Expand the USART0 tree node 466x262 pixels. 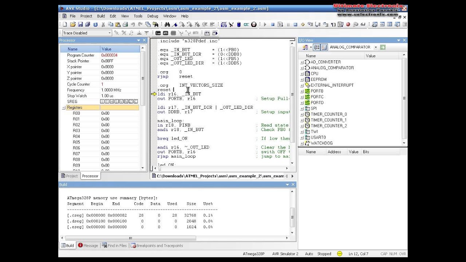(302, 138)
